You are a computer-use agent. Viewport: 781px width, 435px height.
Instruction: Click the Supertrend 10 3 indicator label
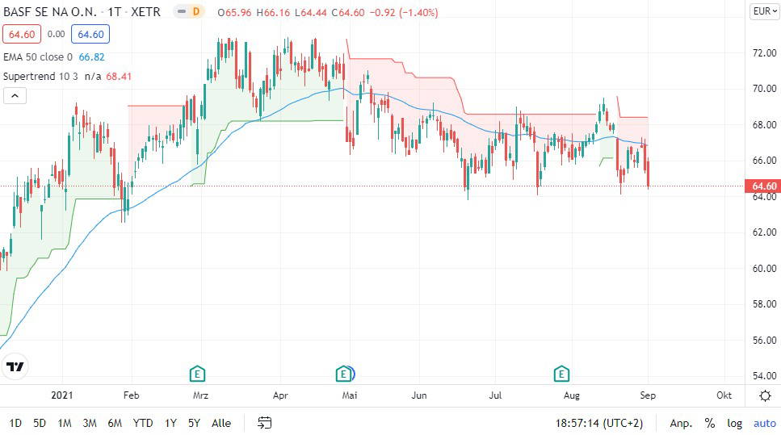tap(40, 76)
